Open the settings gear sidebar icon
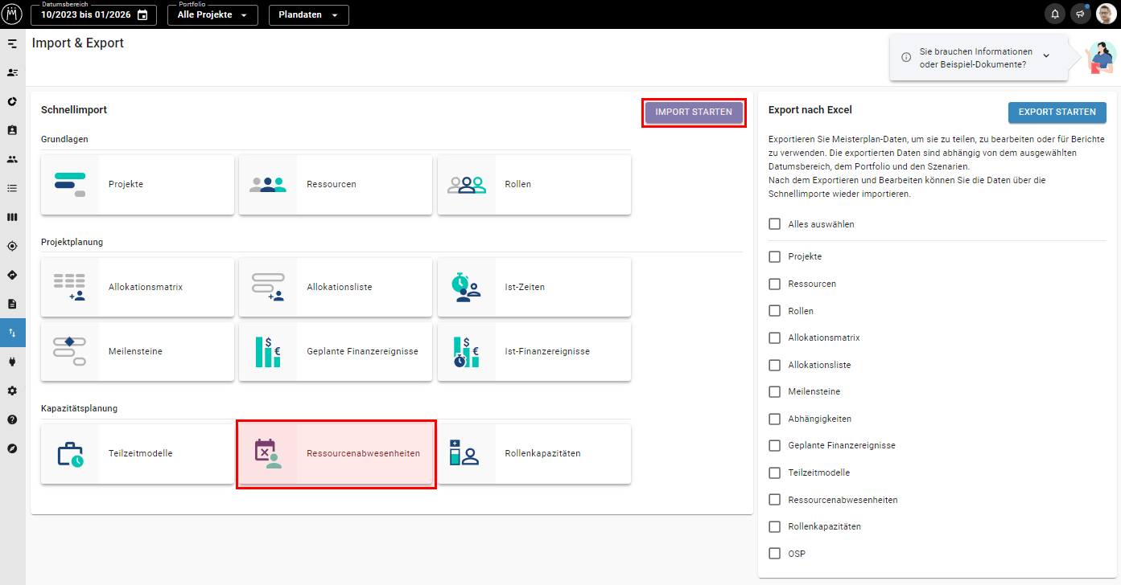This screenshot has width=1121, height=585. pyautogui.click(x=12, y=391)
